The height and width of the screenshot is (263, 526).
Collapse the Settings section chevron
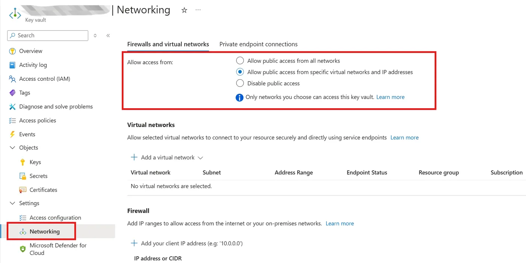pos(12,203)
